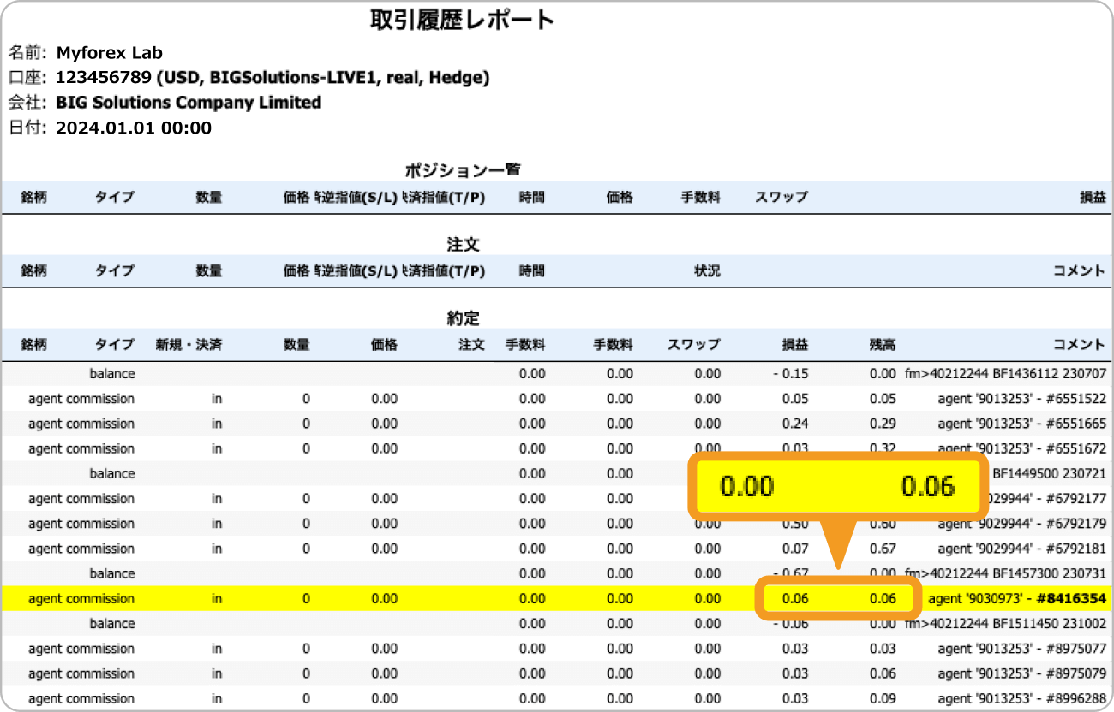The width and height of the screenshot is (1114, 712).
Task: Click 'agent commission' in the highlighted yellow row
Action: point(81,599)
